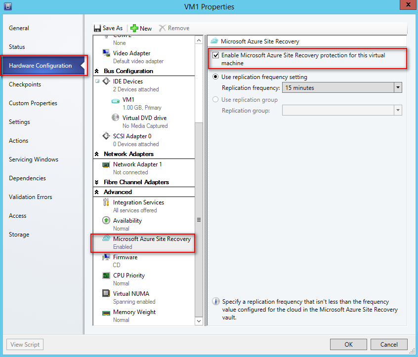Click the Cancel button
418x357 pixels.
coord(389,345)
